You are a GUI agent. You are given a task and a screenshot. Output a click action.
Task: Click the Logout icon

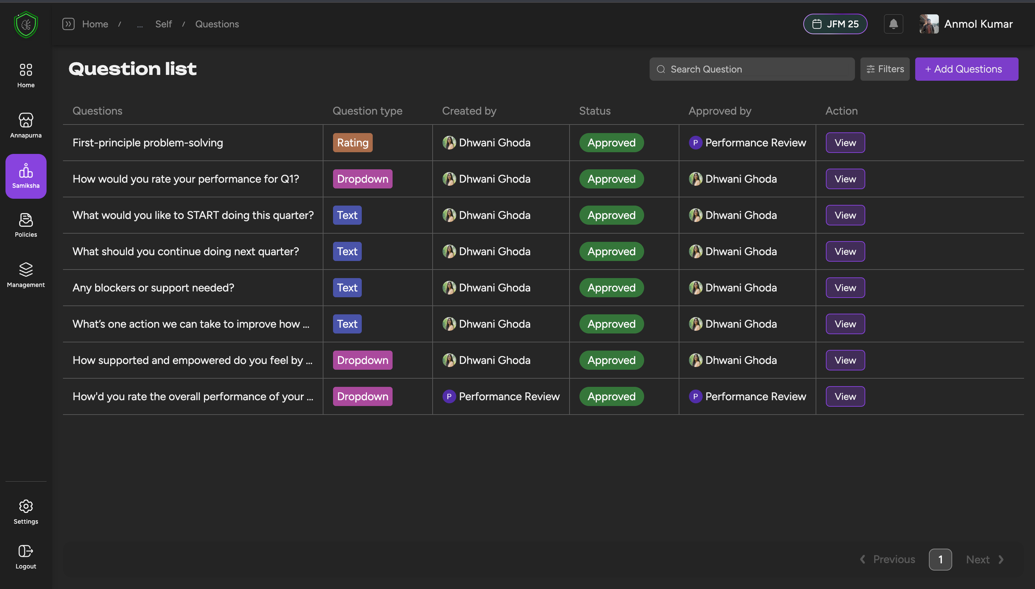pyautogui.click(x=26, y=557)
